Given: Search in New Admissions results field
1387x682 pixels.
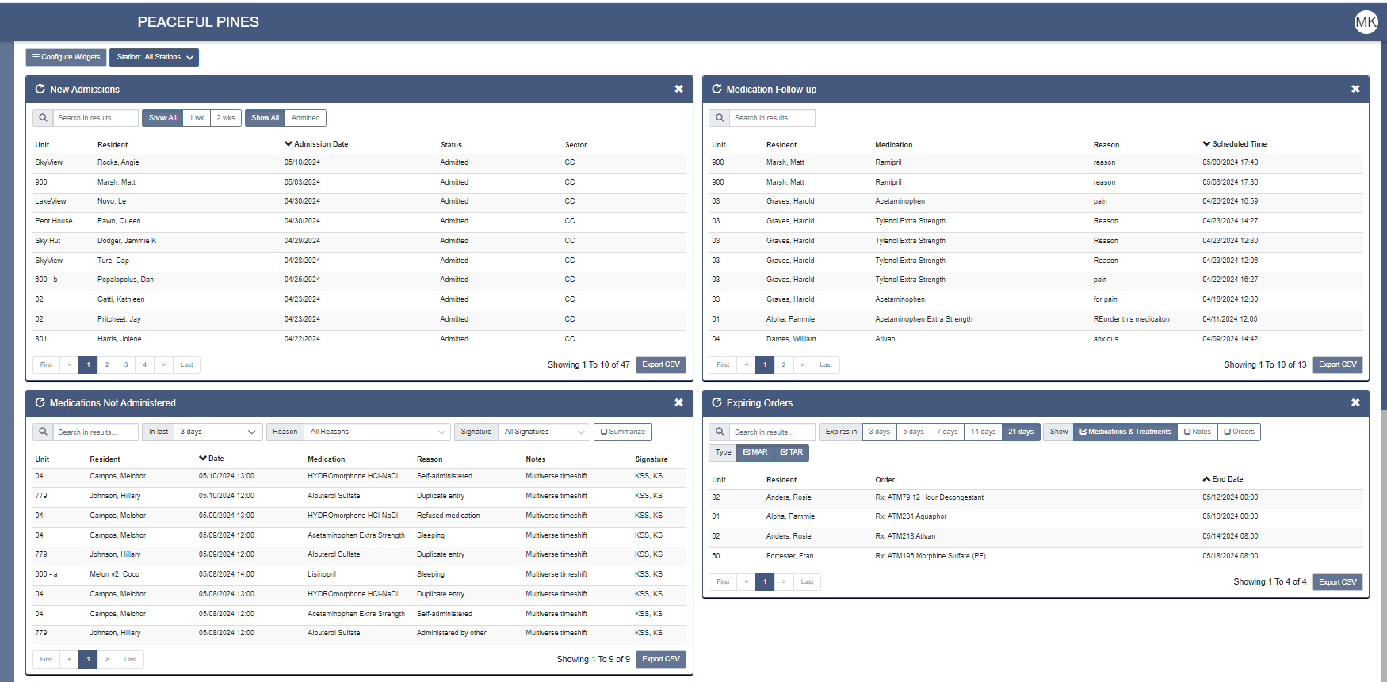Looking at the screenshot, I should pyautogui.click(x=95, y=118).
